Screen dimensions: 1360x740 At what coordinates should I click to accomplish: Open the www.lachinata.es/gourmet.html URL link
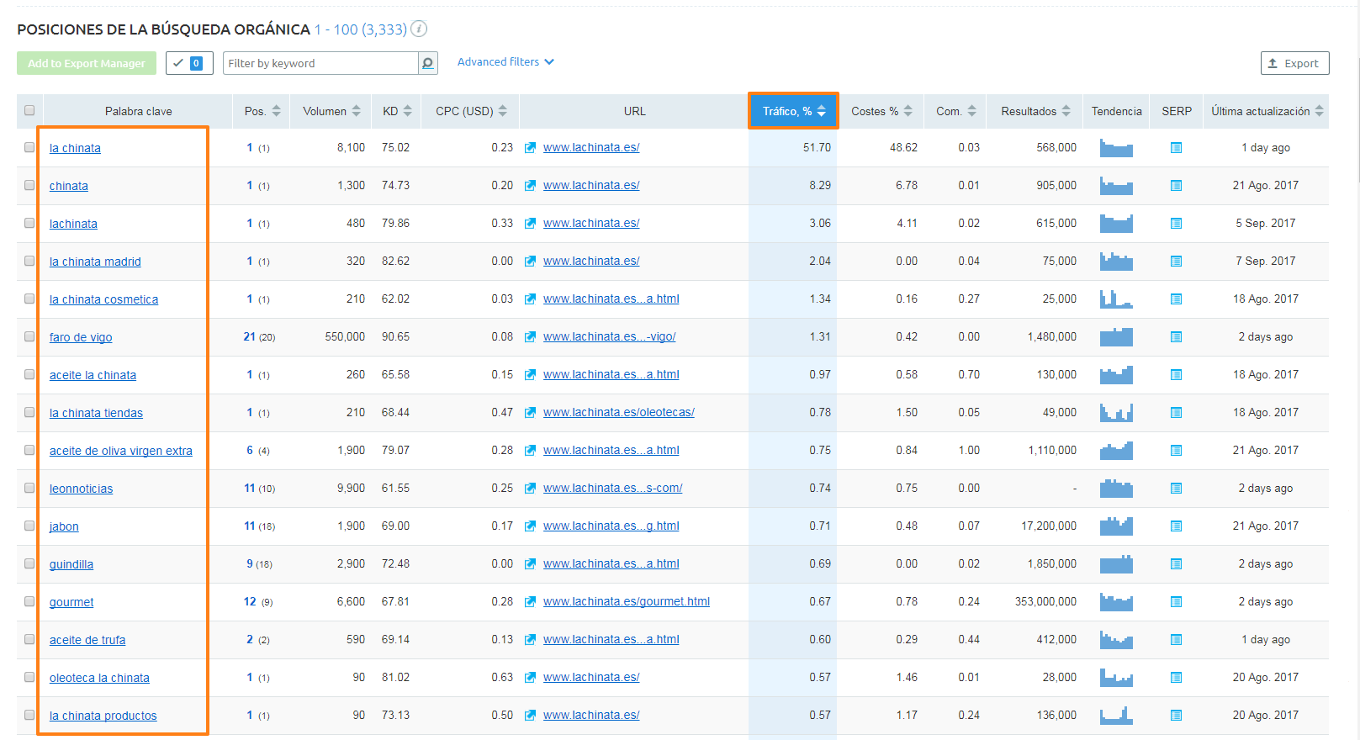click(627, 601)
